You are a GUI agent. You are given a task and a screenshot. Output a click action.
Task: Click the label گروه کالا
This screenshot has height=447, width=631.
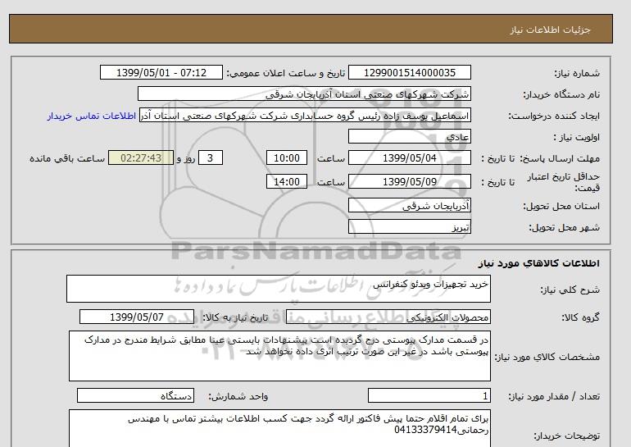[x=580, y=317]
